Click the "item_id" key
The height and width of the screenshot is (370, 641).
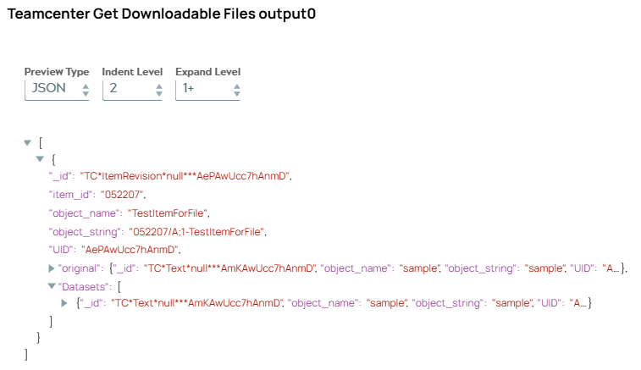tap(72, 195)
